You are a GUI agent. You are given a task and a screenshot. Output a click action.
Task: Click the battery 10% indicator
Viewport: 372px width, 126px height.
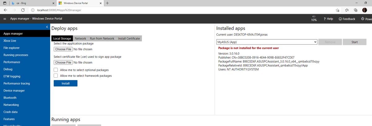(x=314, y=18)
